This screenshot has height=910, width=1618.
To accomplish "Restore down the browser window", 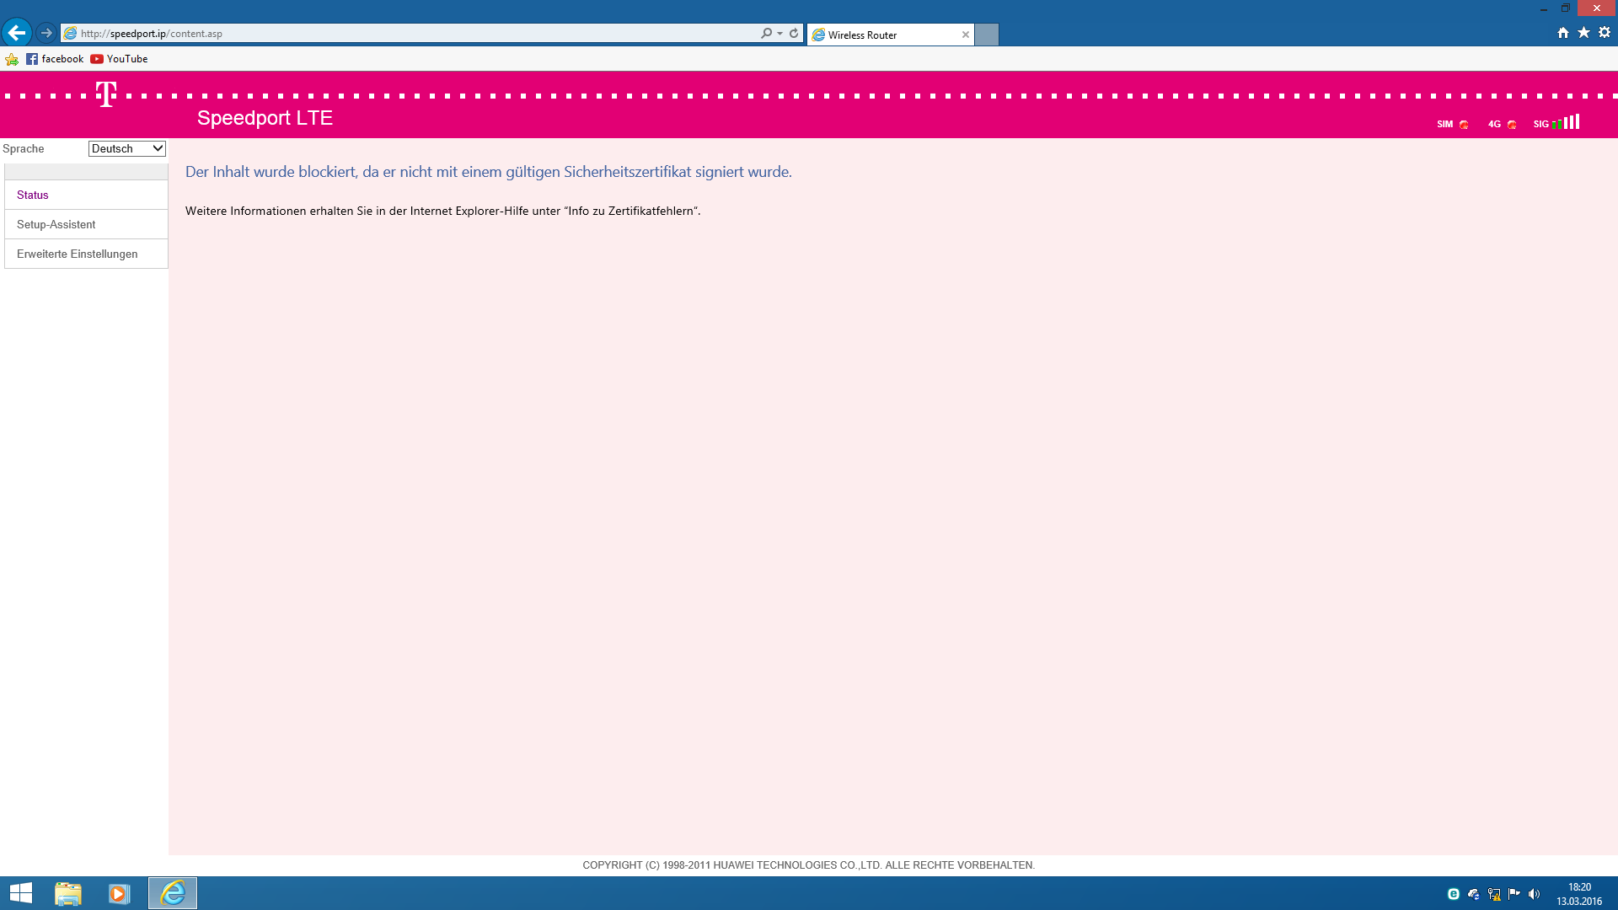I will point(1566,8).
